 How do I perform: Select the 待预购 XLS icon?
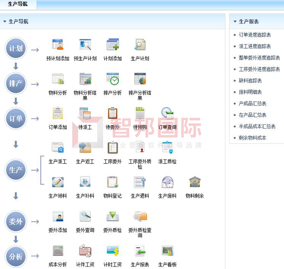coord(140,113)
